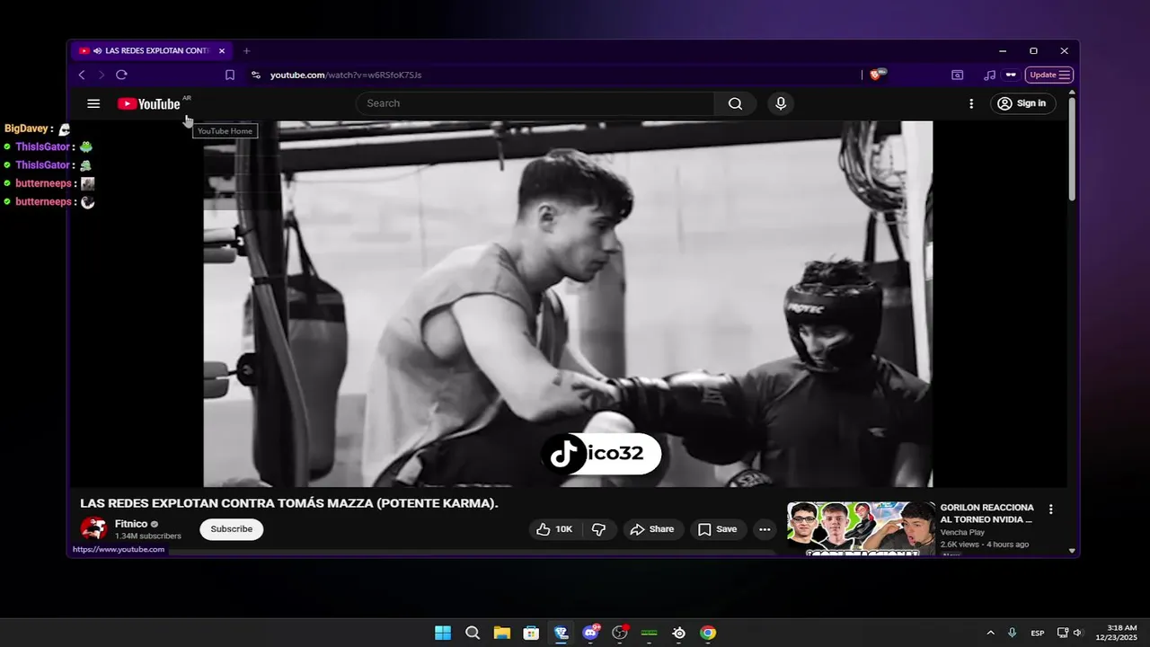This screenshot has width=1150, height=647.
Task: Subscribe to Fitnico channel
Action: coord(232,529)
